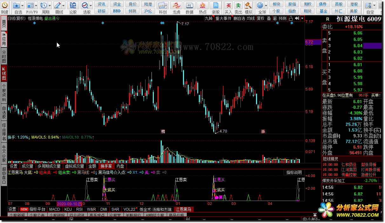Select the 成交量 volume tab
Viewport: 385px width, 223px height.
point(27,166)
